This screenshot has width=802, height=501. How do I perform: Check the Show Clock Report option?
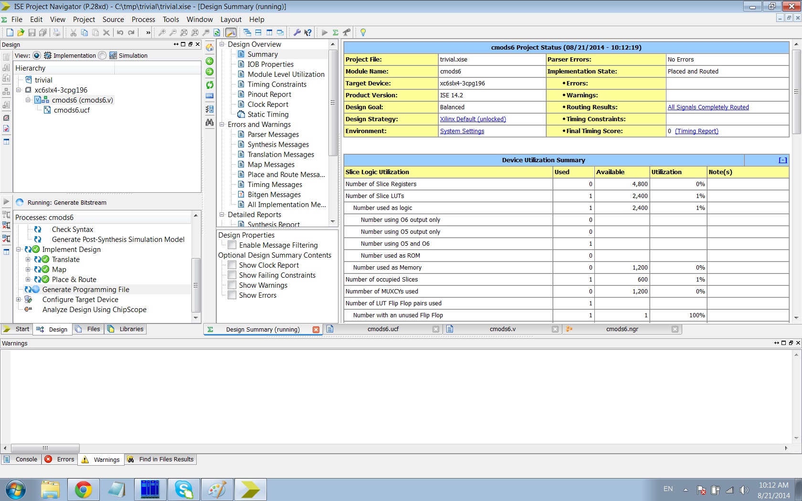232,265
